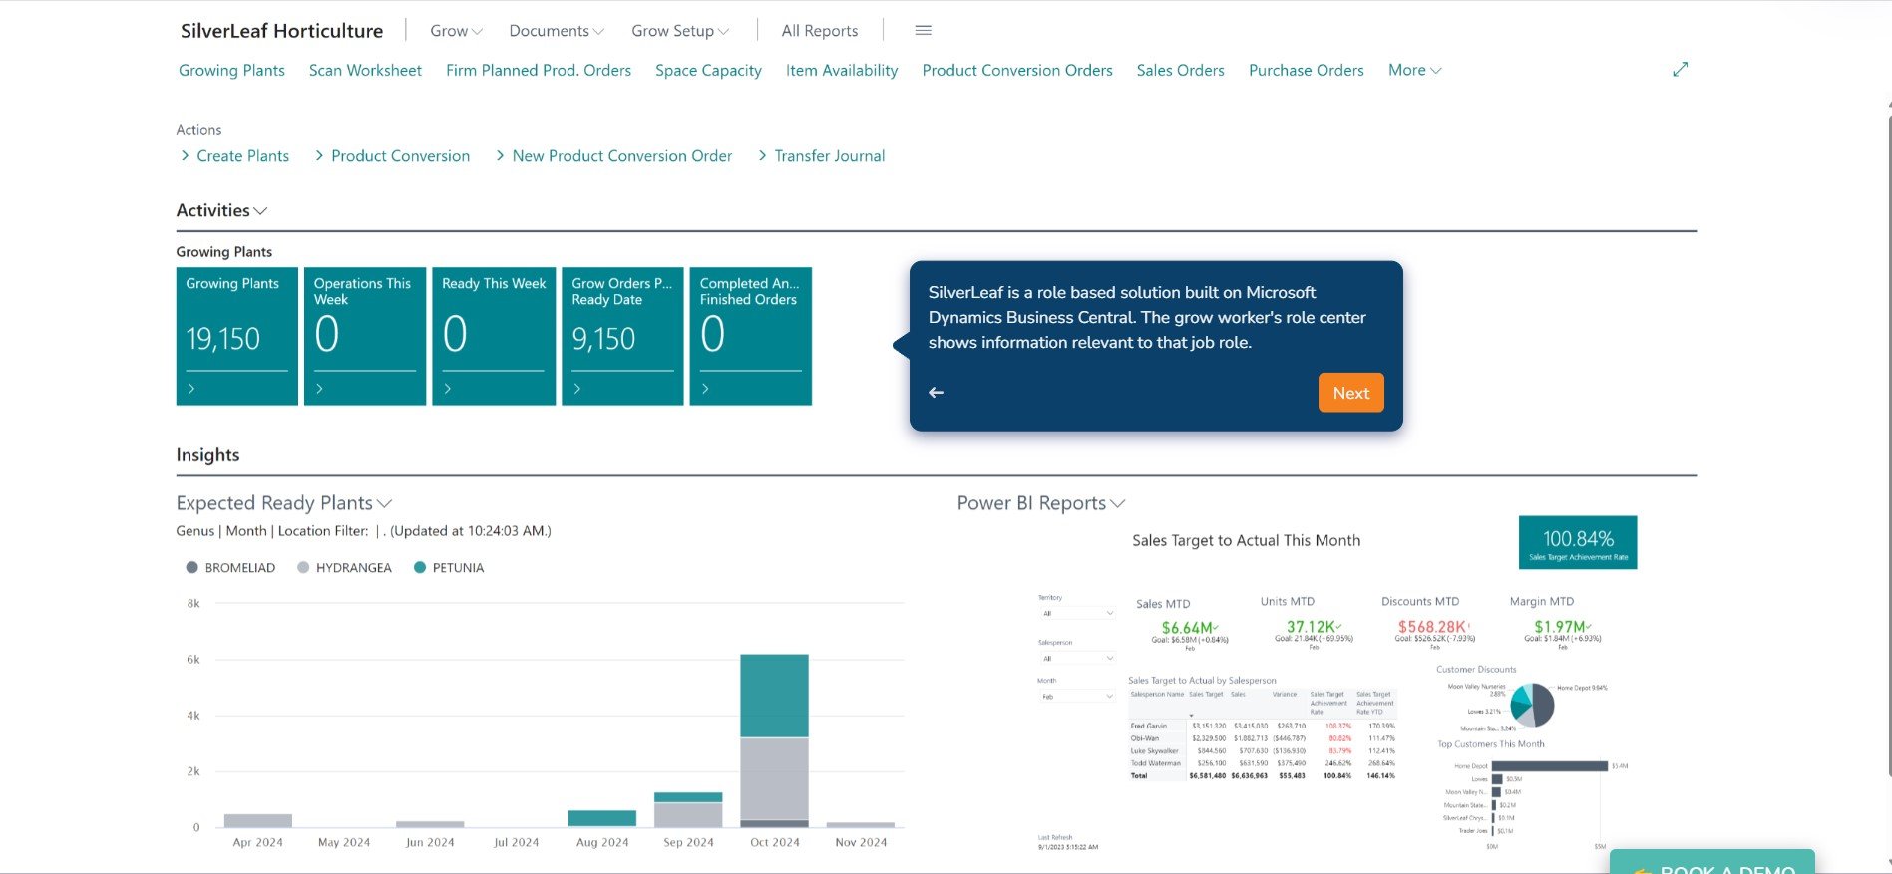Toggle PETUNIA series in chart legend
The height and width of the screenshot is (874, 1892).
(449, 568)
